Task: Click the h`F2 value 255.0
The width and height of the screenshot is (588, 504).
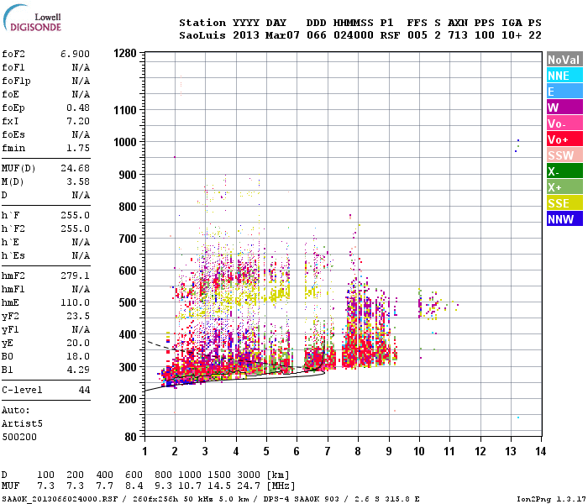Action: tap(76, 228)
